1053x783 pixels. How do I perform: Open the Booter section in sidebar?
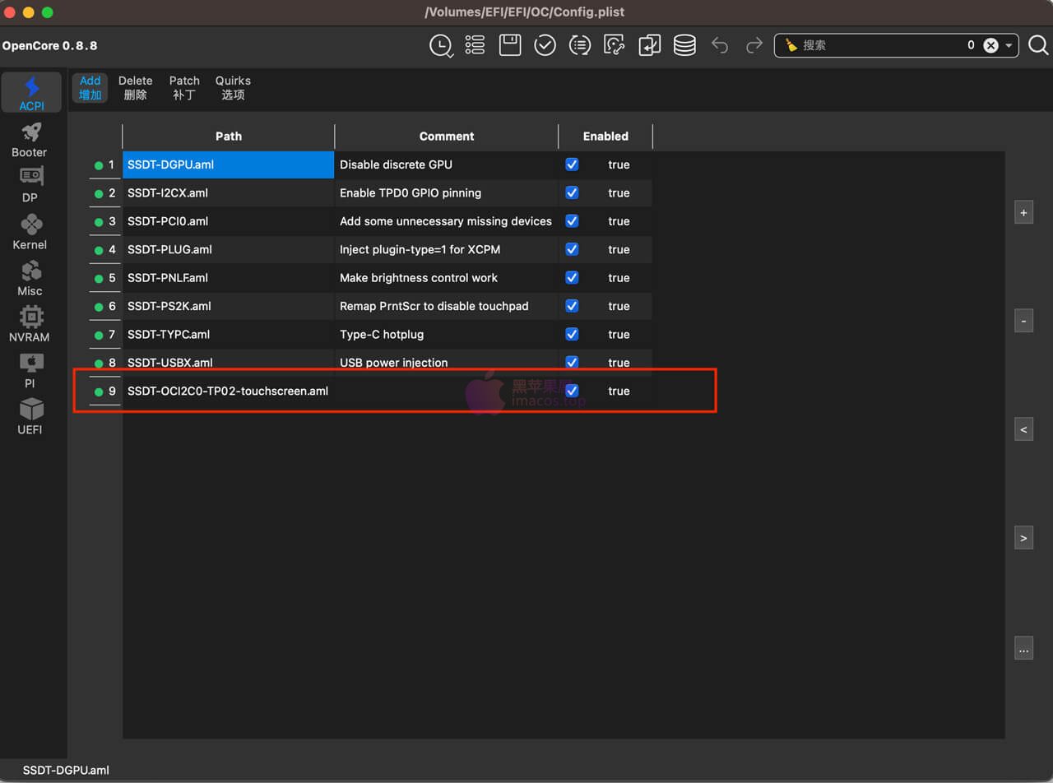click(x=30, y=139)
